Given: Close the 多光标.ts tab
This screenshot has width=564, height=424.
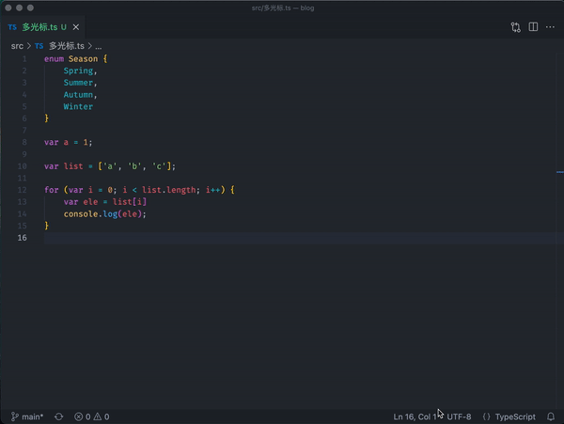Looking at the screenshot, I should pos(76,27).
